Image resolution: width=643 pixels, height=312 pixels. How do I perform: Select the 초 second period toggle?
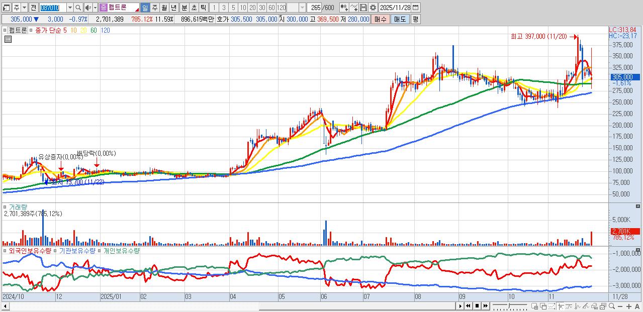194,8
